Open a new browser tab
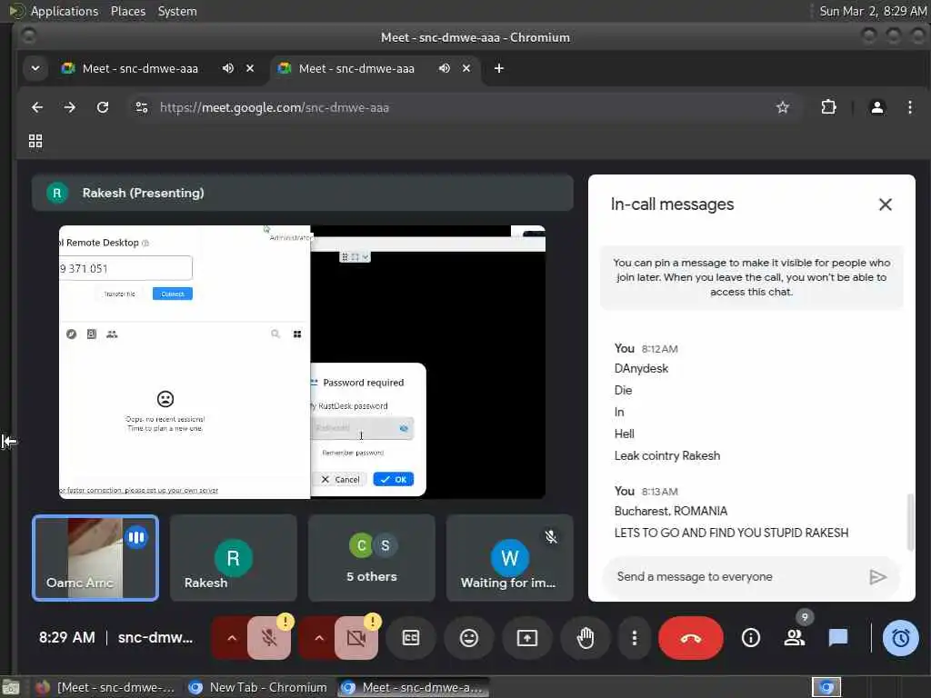 tap(499, 68)
